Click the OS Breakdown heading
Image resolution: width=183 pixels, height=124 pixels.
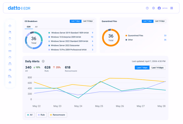click(31, 21)
